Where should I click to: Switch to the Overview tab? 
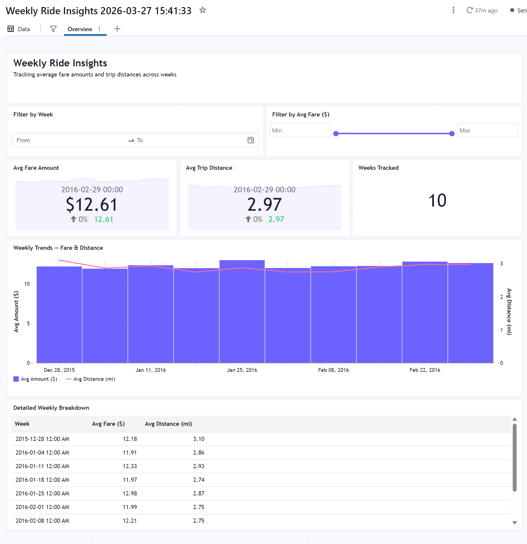tap(80, 29)
